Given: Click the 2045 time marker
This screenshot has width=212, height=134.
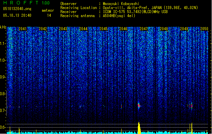Looking at the screenshot, I should click(x=103, y=29).
